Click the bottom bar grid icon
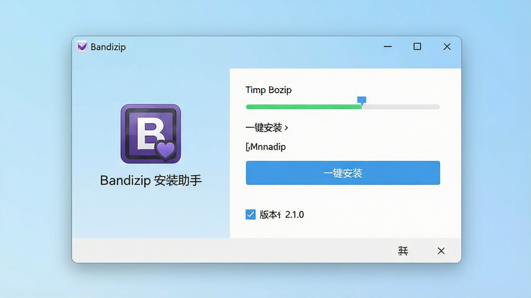The width and height of the screenshot is (531, 298). 403,251
